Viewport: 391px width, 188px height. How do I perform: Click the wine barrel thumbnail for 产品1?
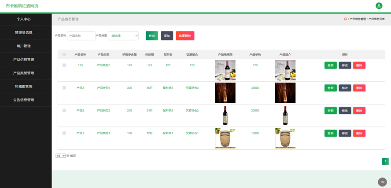coord(225,138)
